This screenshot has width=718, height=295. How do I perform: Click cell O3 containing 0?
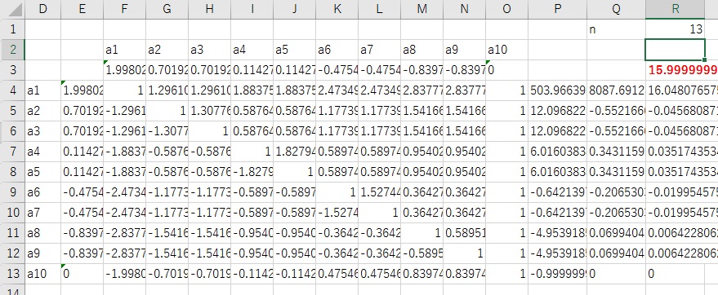506,70
